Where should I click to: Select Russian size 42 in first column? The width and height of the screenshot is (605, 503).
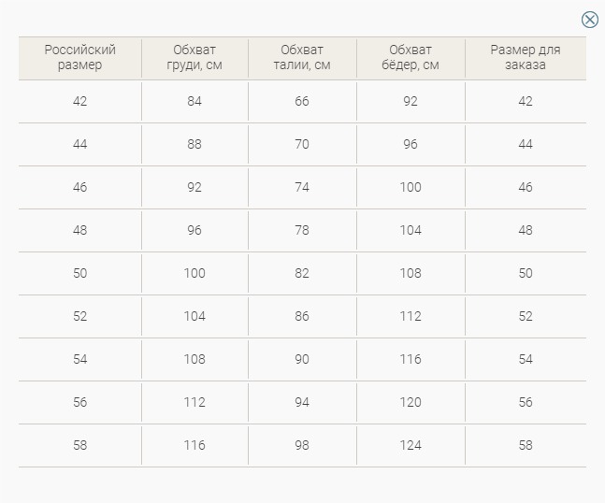tap(80, 101)
